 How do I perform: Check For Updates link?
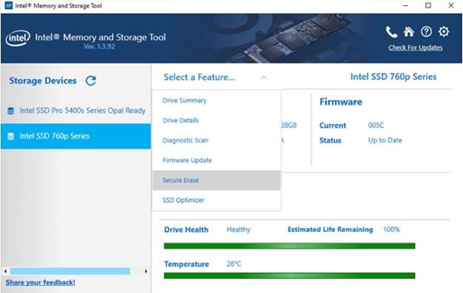click(x=415, y=47)
